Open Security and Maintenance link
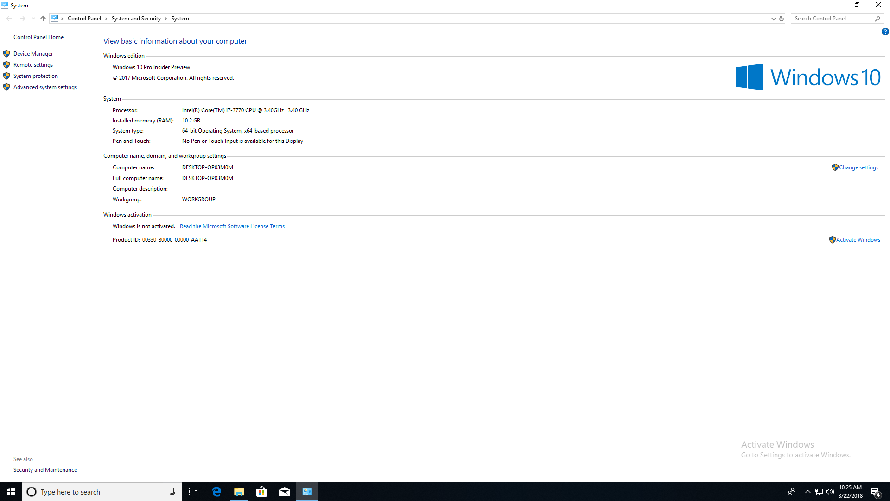Image resolution: width=890 pixels, height=501 pixels. click(x=45, y=470)
